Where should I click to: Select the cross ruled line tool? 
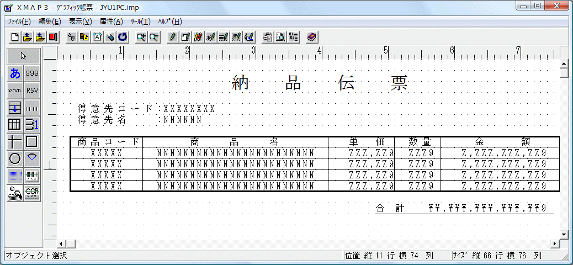coord(15,142)
